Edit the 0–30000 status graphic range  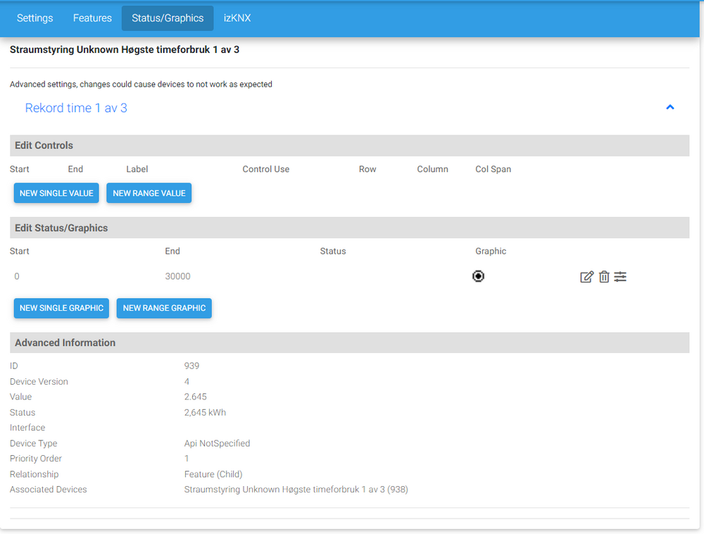pyautogui.click(x=586, y=277)
